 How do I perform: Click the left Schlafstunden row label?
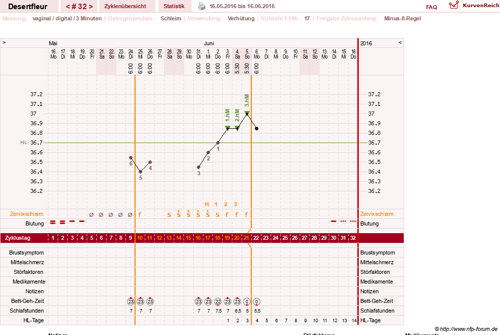(27, 311)
